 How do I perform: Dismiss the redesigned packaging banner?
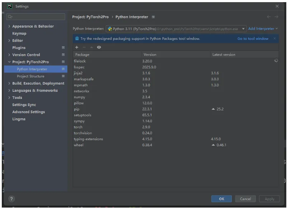pyautogui.click(x=274, y=38)
